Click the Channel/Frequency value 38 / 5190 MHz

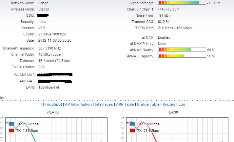click(49, 49)
